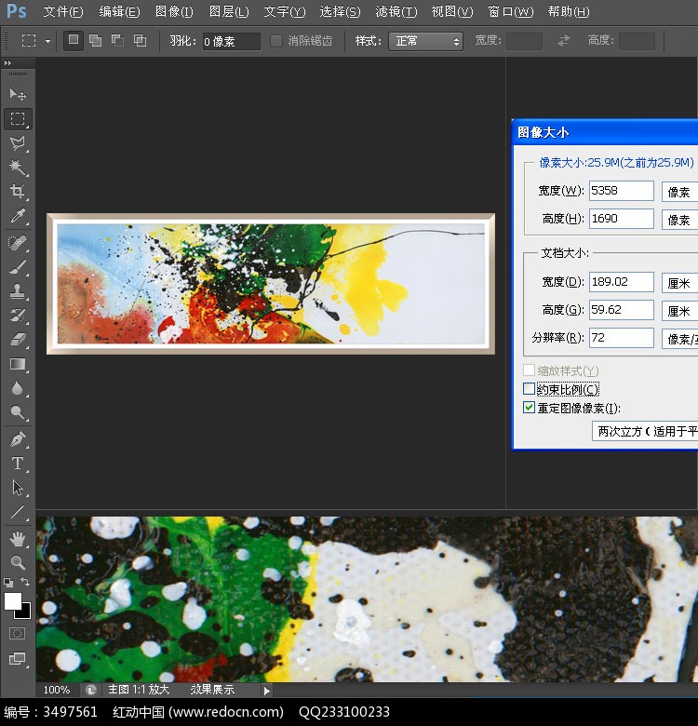Click the foreground color swatch
This screenshot has width=698, height=726.
(x=12, y=601)
